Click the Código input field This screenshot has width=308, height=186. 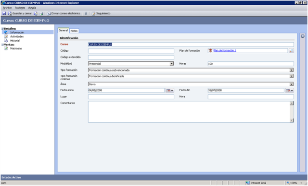click(x=131, y=51)
